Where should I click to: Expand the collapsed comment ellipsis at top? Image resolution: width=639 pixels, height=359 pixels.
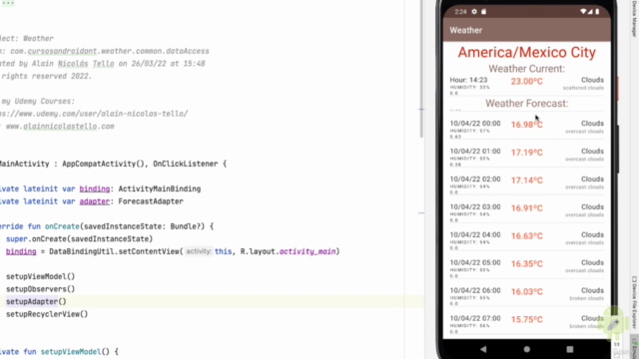pos(8,3)
